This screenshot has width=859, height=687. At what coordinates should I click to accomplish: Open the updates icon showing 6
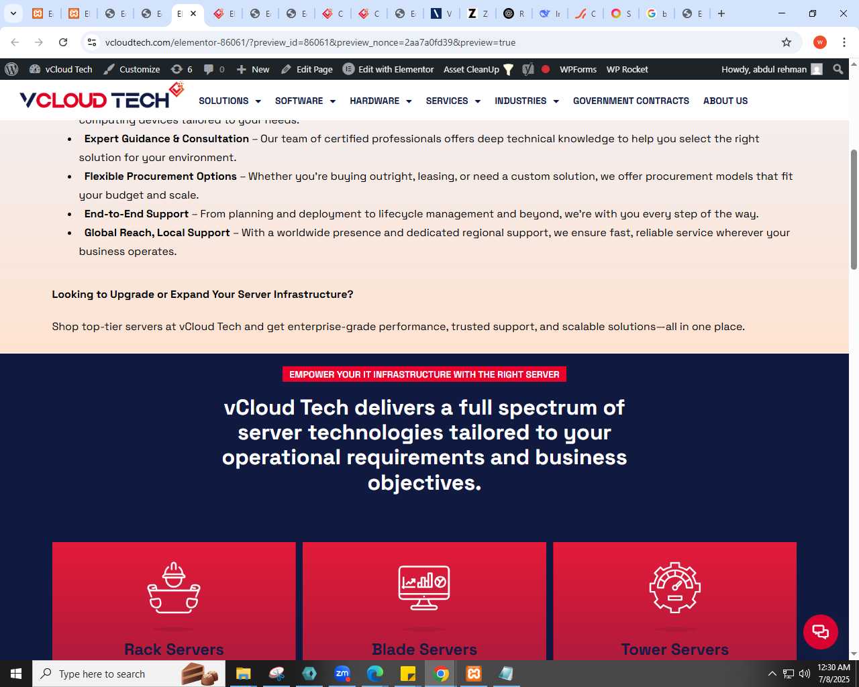pos(181,69)
